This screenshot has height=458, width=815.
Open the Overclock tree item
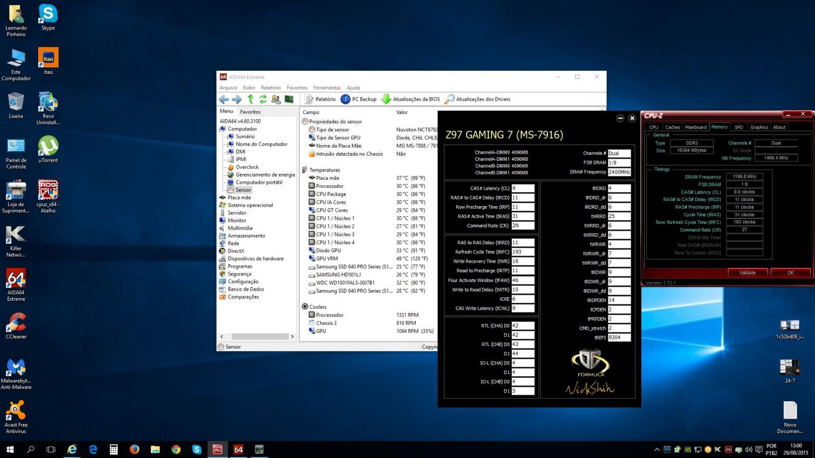click(247, 167)
